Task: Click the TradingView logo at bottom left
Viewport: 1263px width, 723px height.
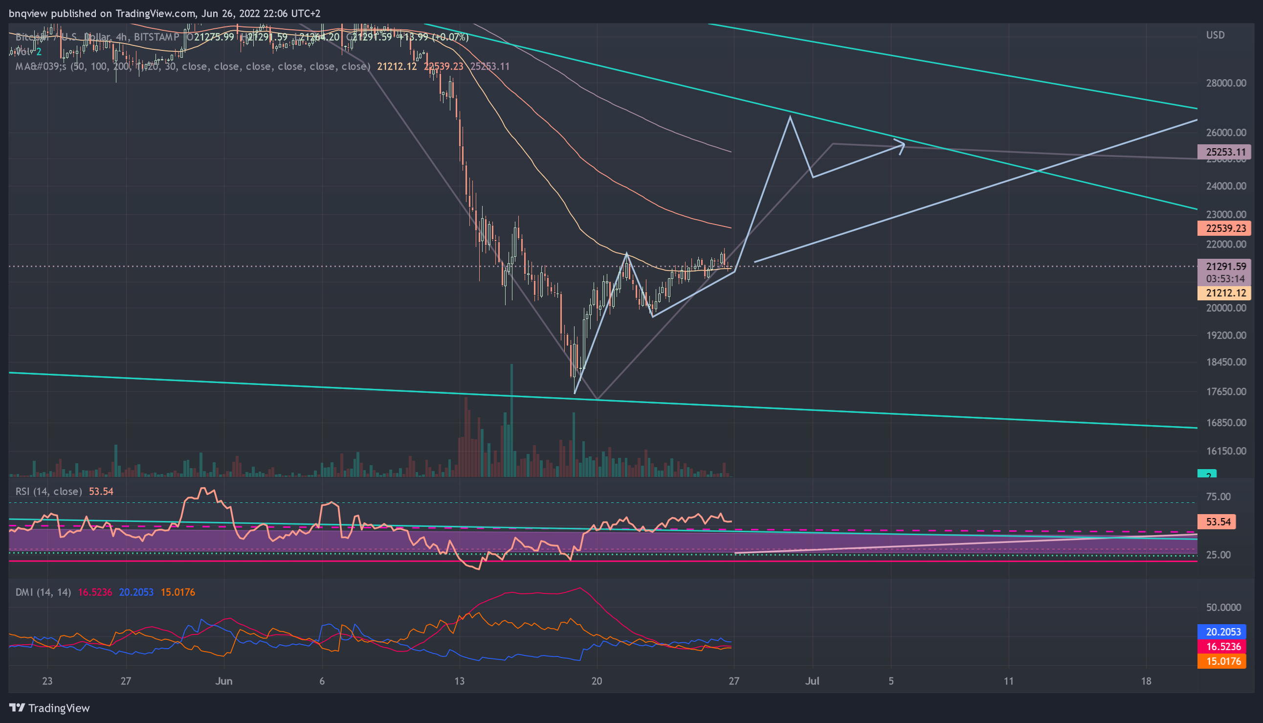Action: pyautogui.click(x=49, y=708)
